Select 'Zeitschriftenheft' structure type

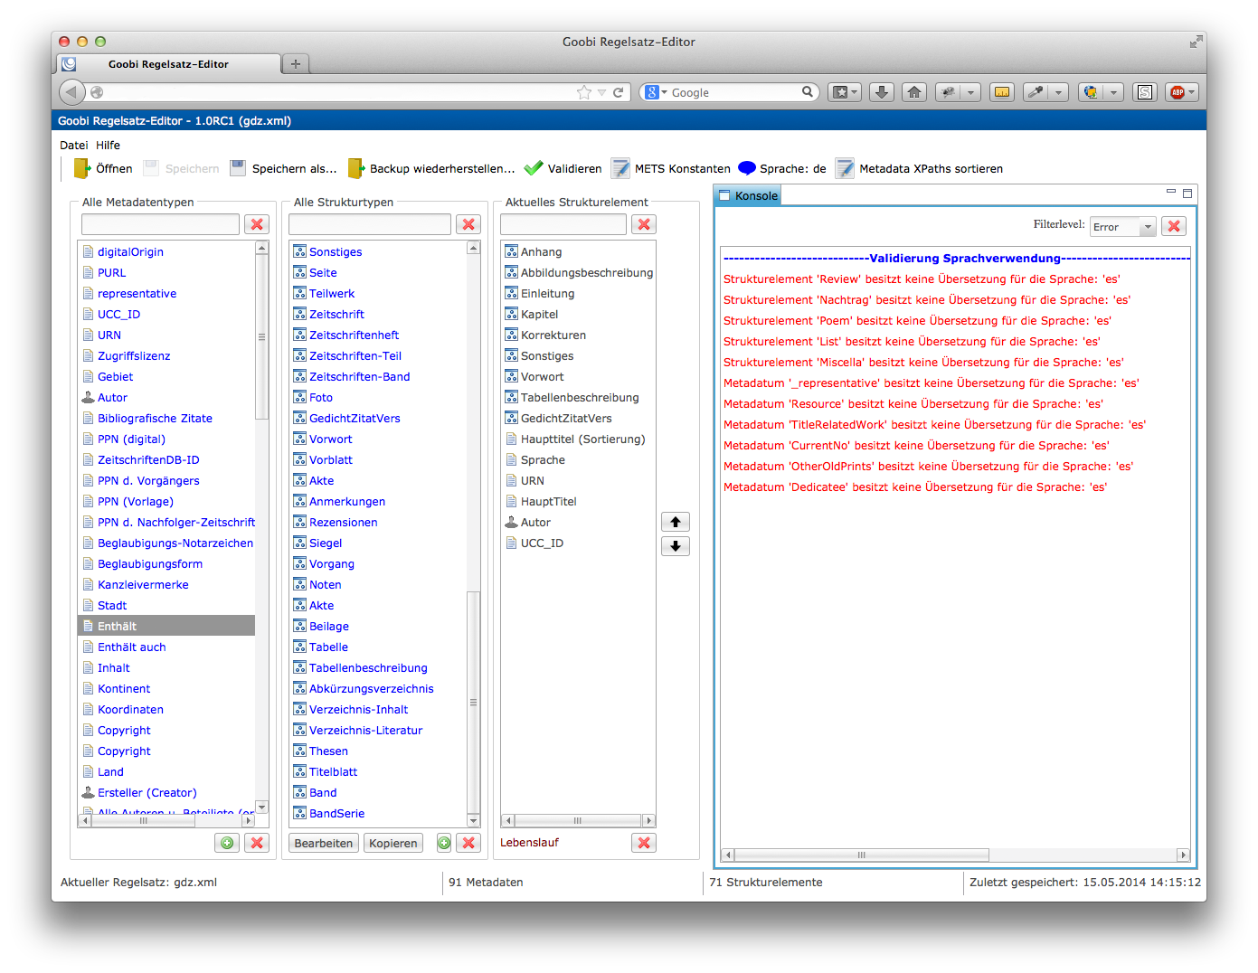[354, 335]
